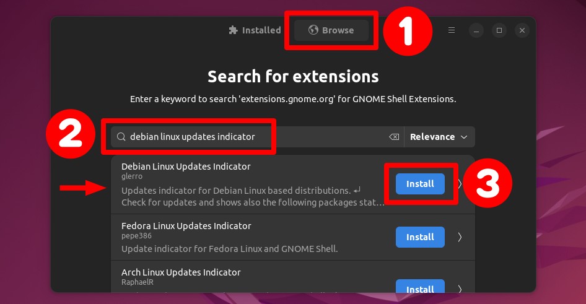Expand details chevron for Fedora Linux Updates Indicator
The image size is (586, 304).
pyautogui.click(x=460, y=237)
